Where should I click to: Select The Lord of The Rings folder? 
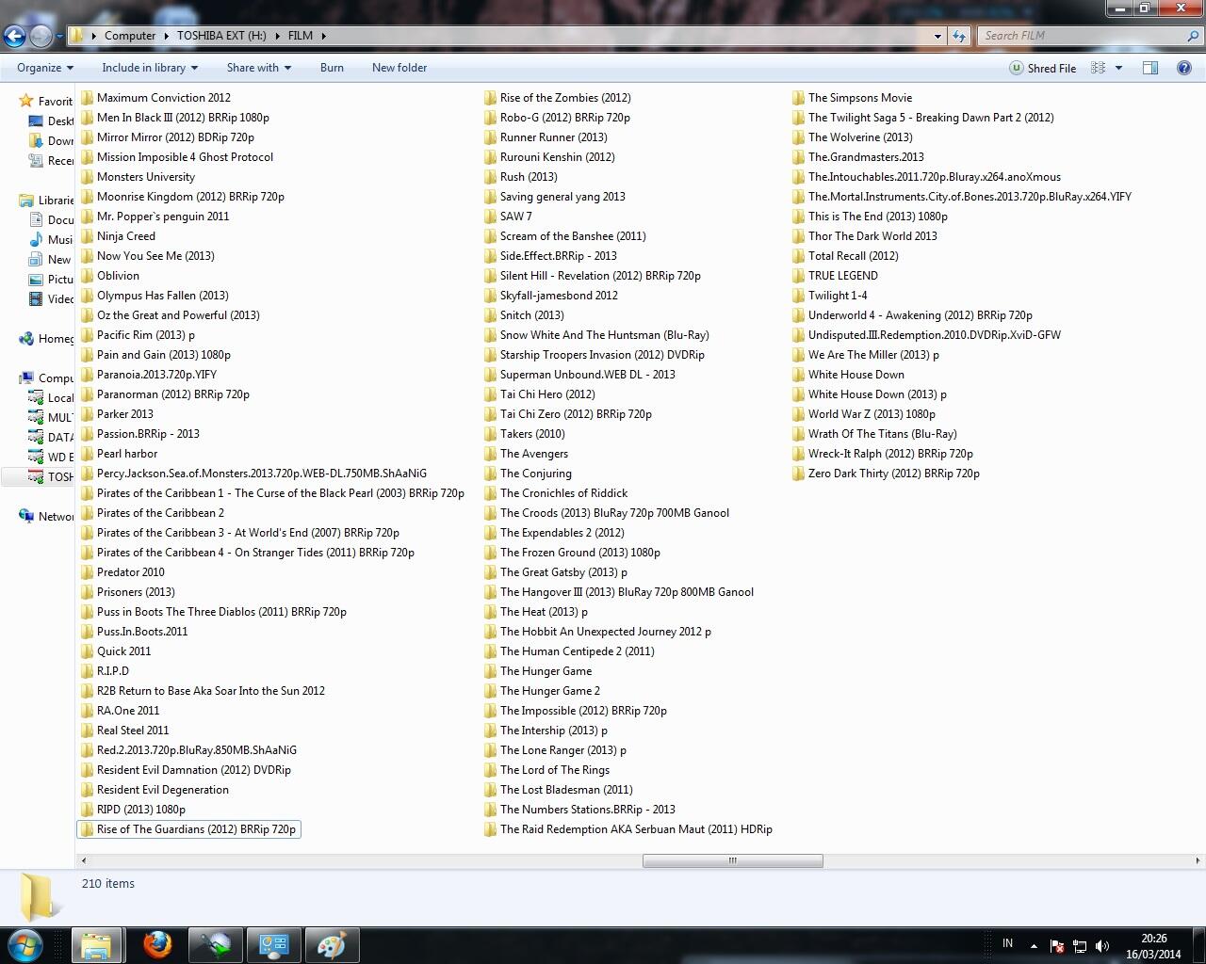546,770
